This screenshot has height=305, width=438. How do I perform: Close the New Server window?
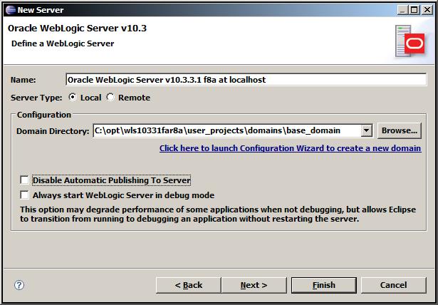coord(427,10)
